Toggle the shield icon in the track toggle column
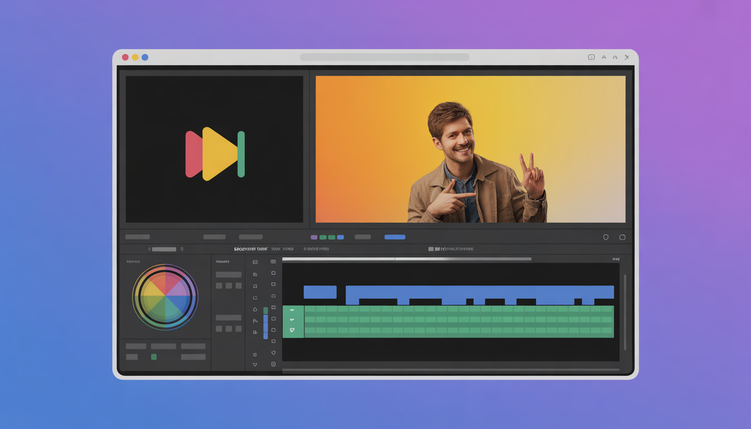 pyautogui.click(x=273, y=352)
